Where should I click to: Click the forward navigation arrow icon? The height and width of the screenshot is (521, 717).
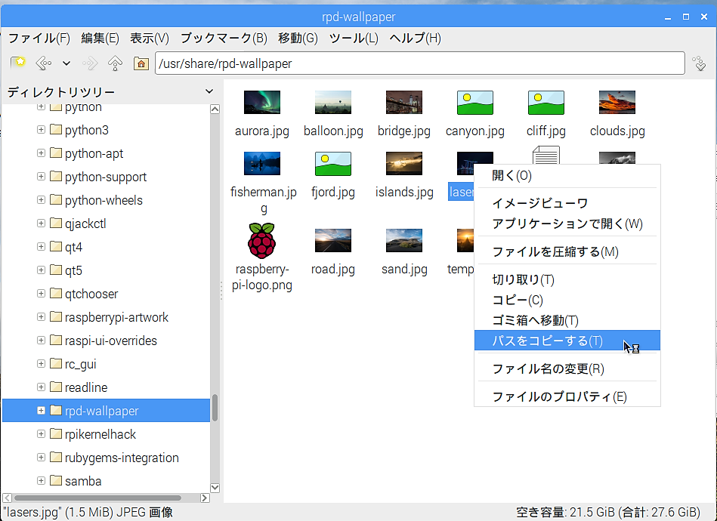point(90,63)
